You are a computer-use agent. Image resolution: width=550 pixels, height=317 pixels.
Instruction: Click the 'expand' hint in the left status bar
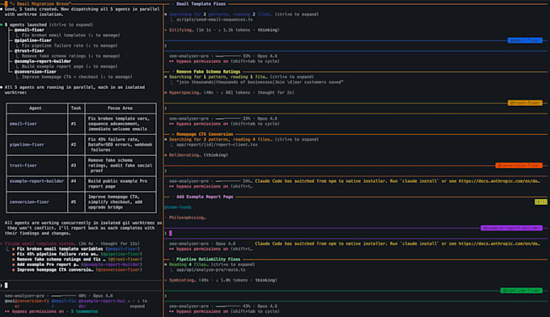point(137,306)
